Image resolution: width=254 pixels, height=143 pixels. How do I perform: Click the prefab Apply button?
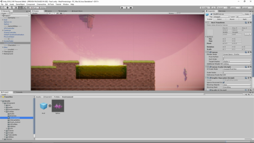[x=244, y=19]
